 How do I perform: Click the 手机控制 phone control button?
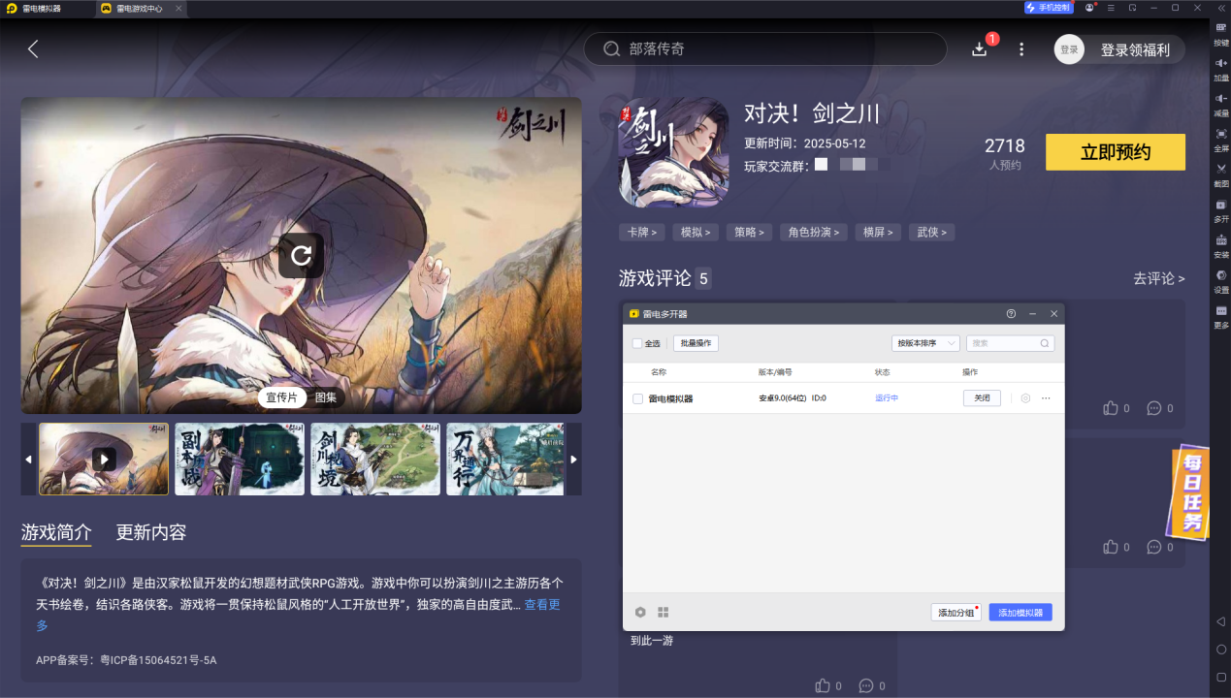point(1049,8)
